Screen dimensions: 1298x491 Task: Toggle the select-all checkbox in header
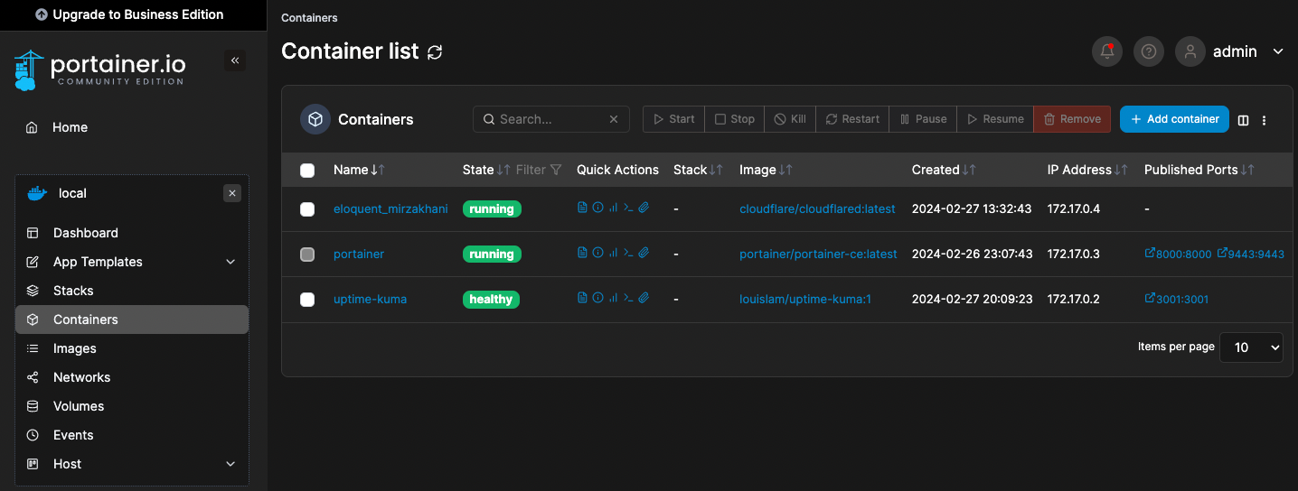pos(307,170)
